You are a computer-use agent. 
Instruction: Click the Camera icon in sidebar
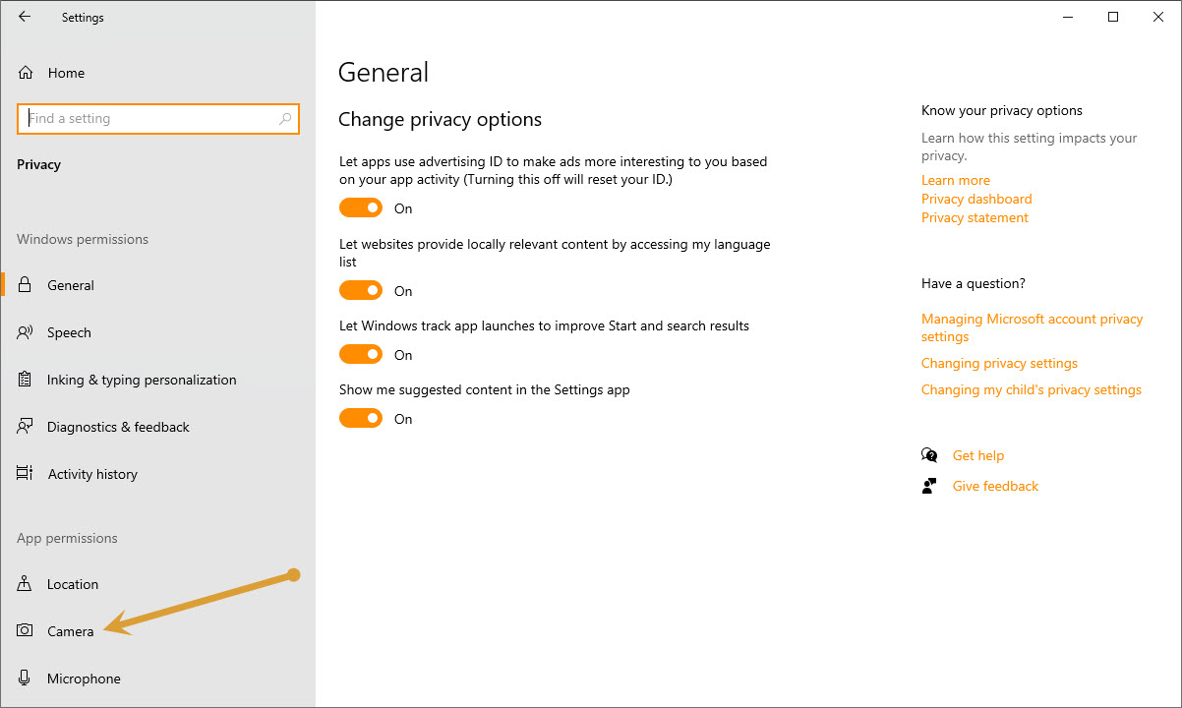pyautogui.click(x=26, y=631)
